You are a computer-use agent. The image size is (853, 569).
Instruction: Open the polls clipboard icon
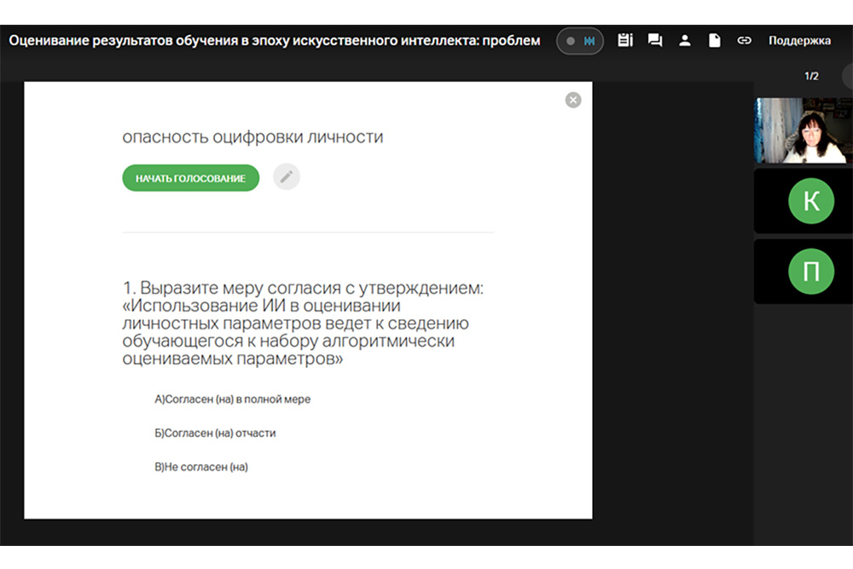pos(625,40)
